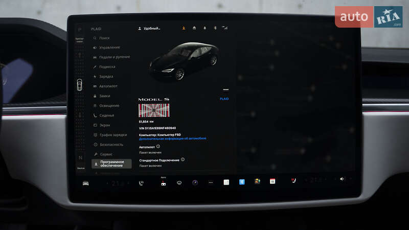Open the Педали и руление menu item
This screenshot has width=409, height=230.
point(111,57)
